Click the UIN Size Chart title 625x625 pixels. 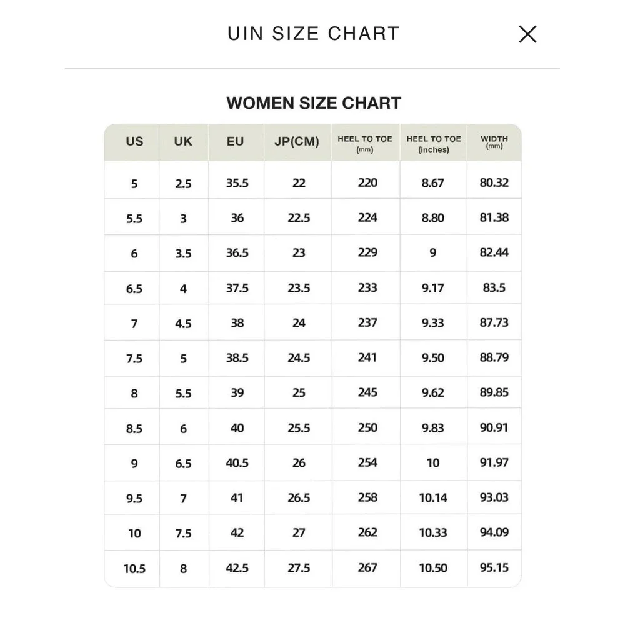click(x=313, y=34)
